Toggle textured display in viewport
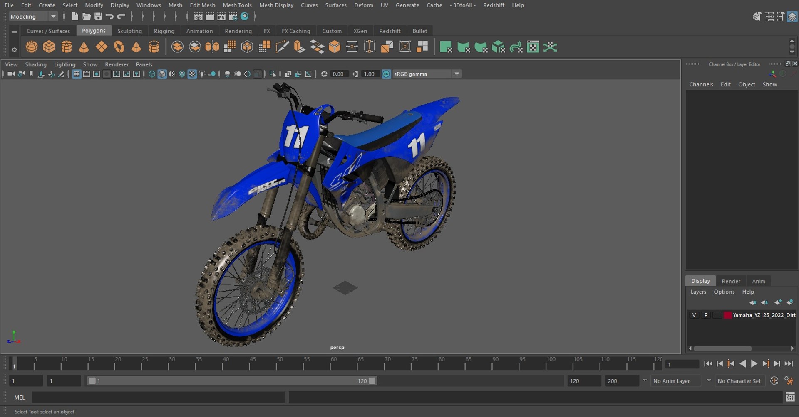 point(192,74)
